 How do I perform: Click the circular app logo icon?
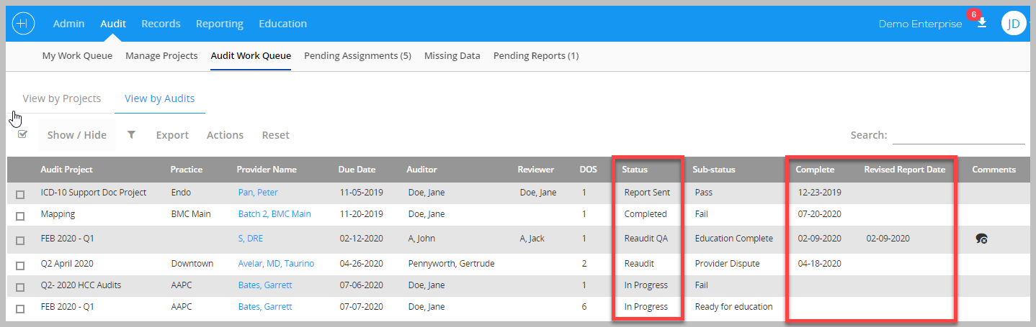24,24
